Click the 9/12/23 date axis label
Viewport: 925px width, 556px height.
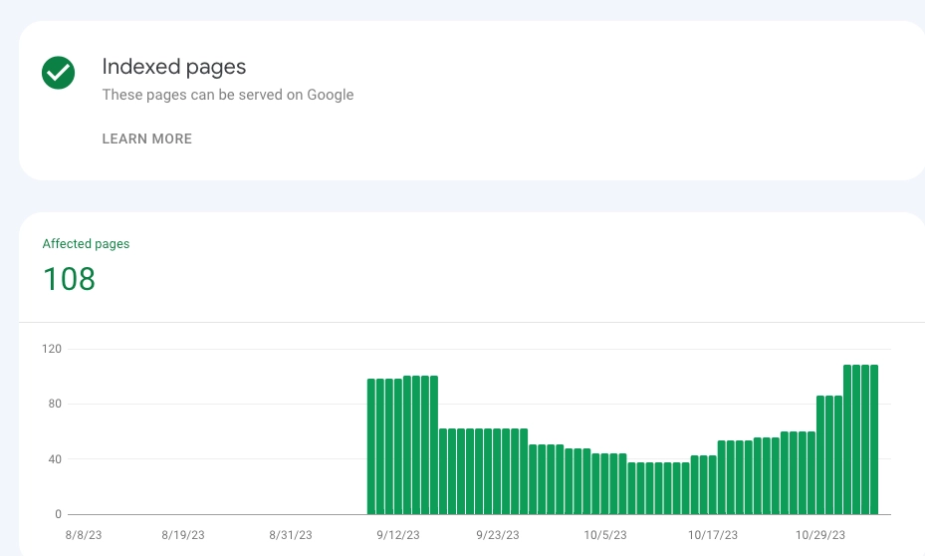click(398, 535)
